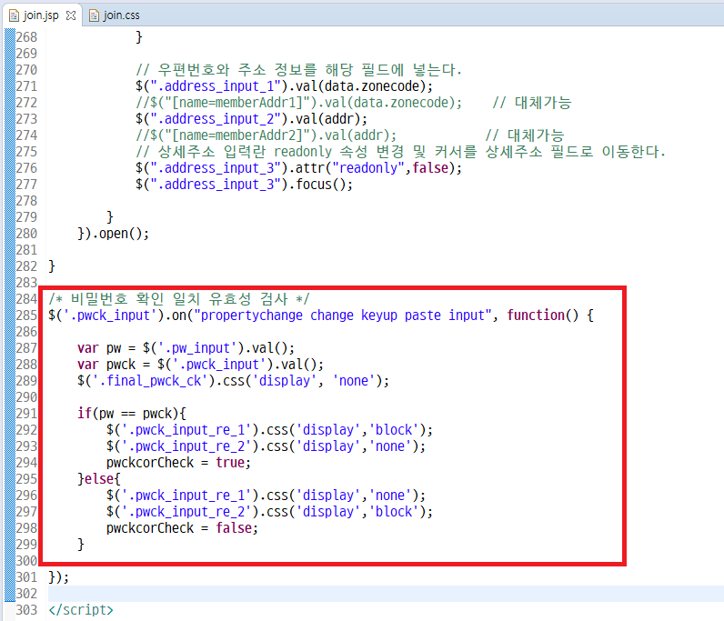Click 'block' value on line 292
724x621 pixels.
394,430
